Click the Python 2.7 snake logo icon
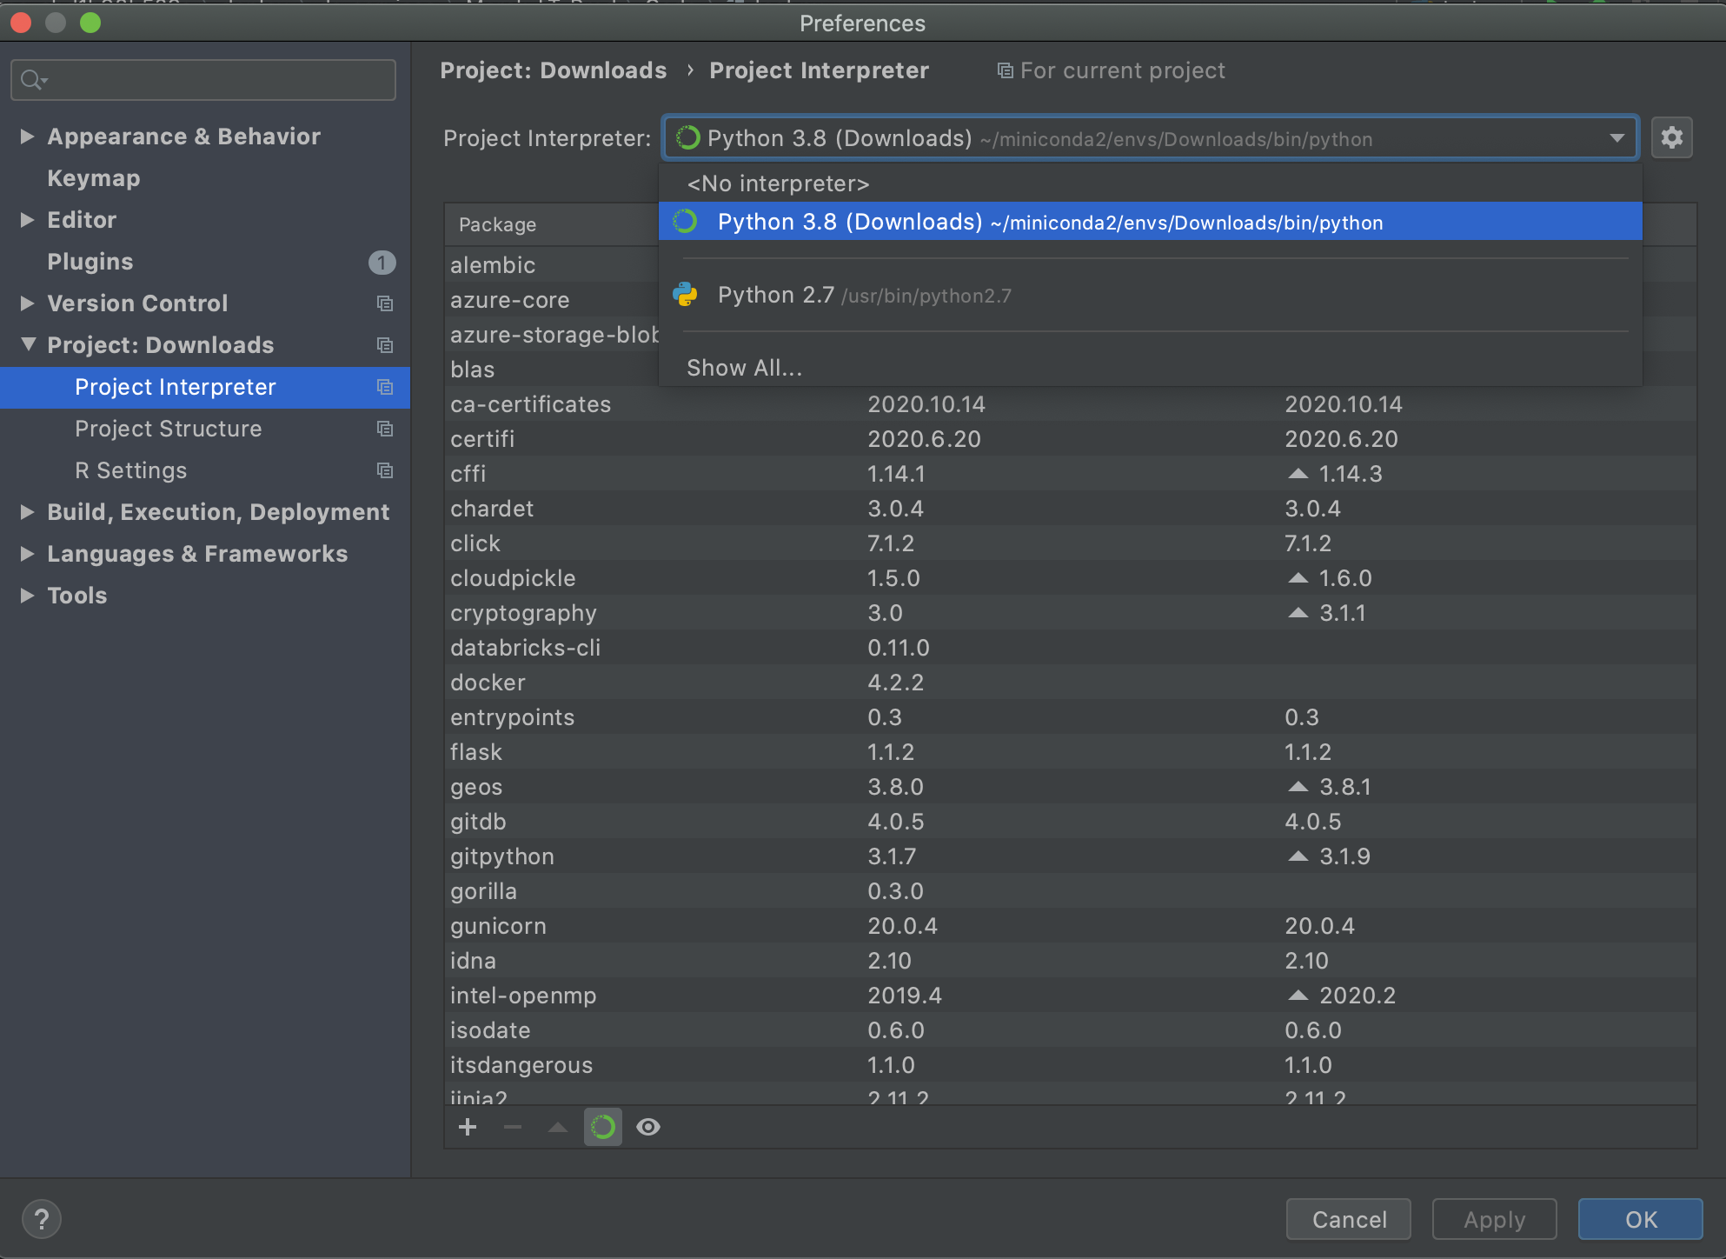The width and height of the screenshot is (1726, 1259). 686,295
